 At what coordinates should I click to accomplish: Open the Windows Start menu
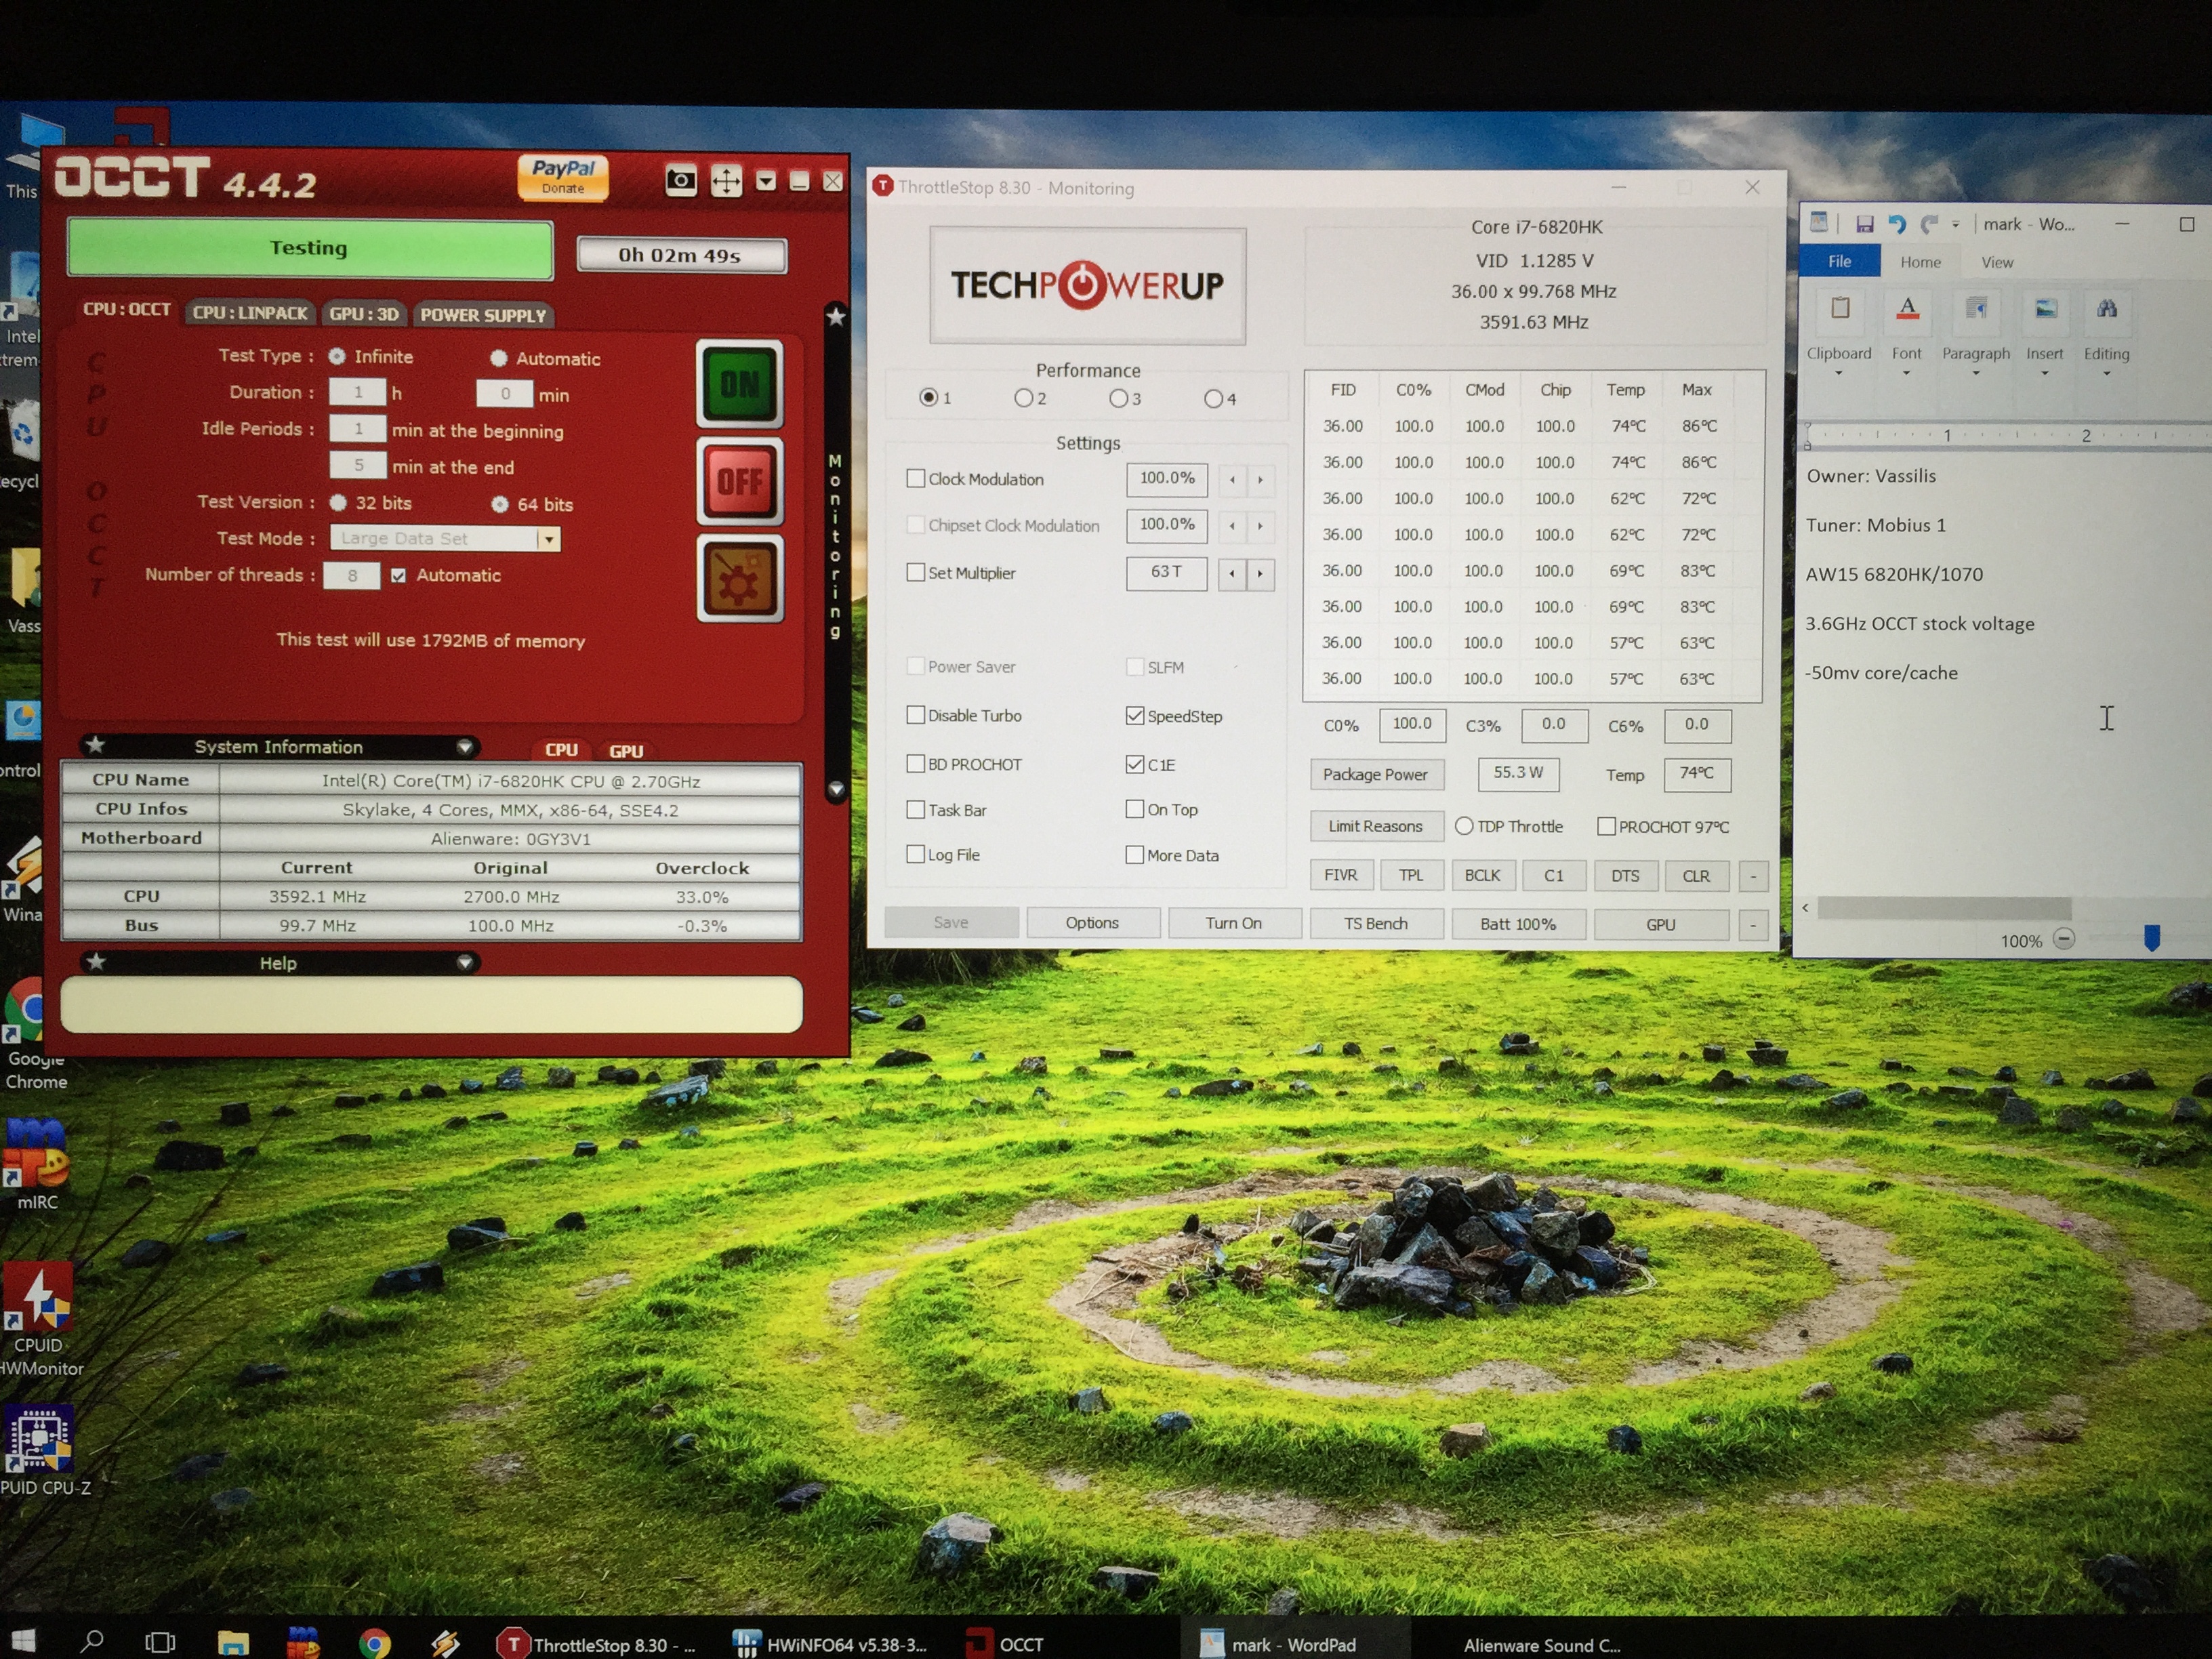pyautogui.click(x=22, y=1640)
